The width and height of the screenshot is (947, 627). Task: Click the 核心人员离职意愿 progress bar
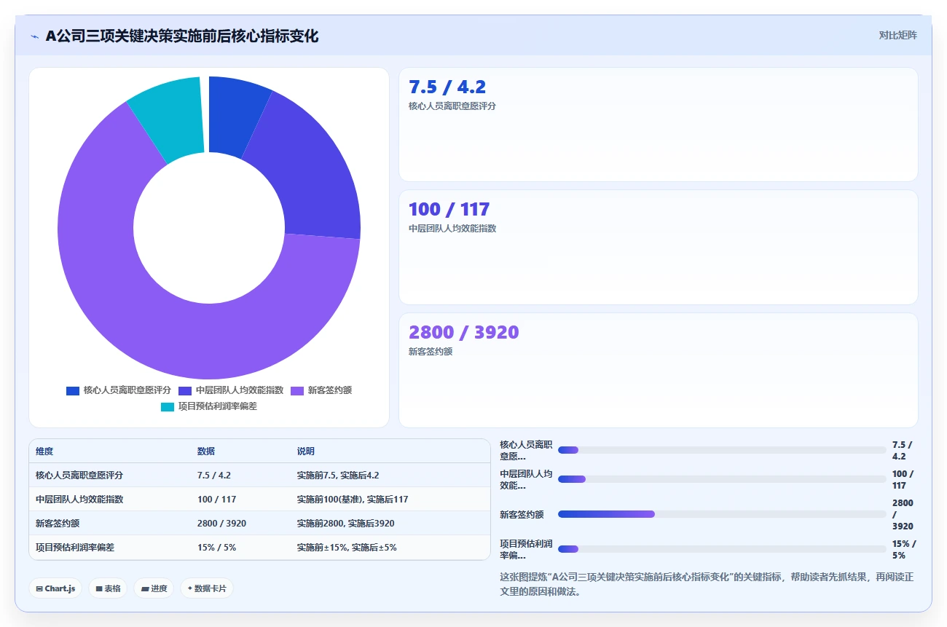tap(722, 450)
